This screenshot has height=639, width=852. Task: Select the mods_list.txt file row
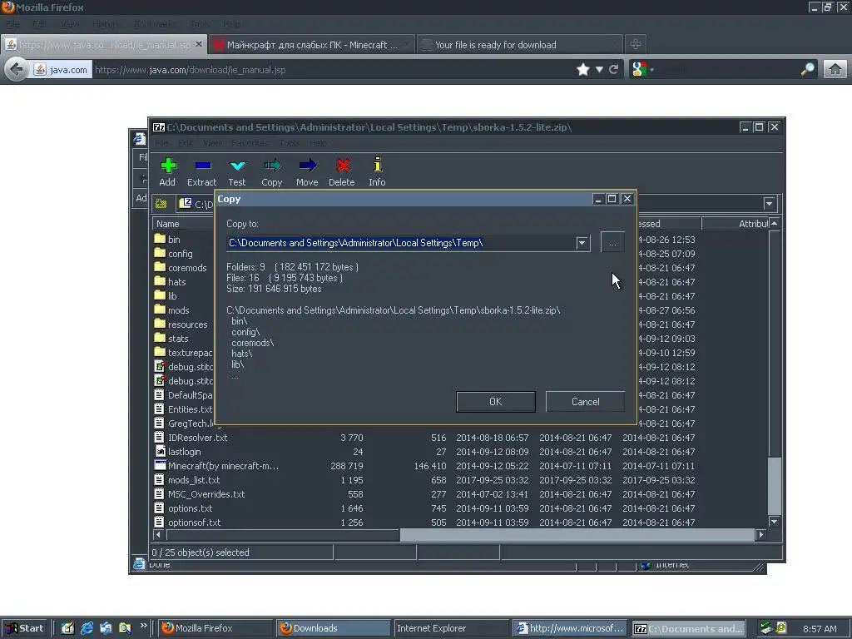[460, 480]
